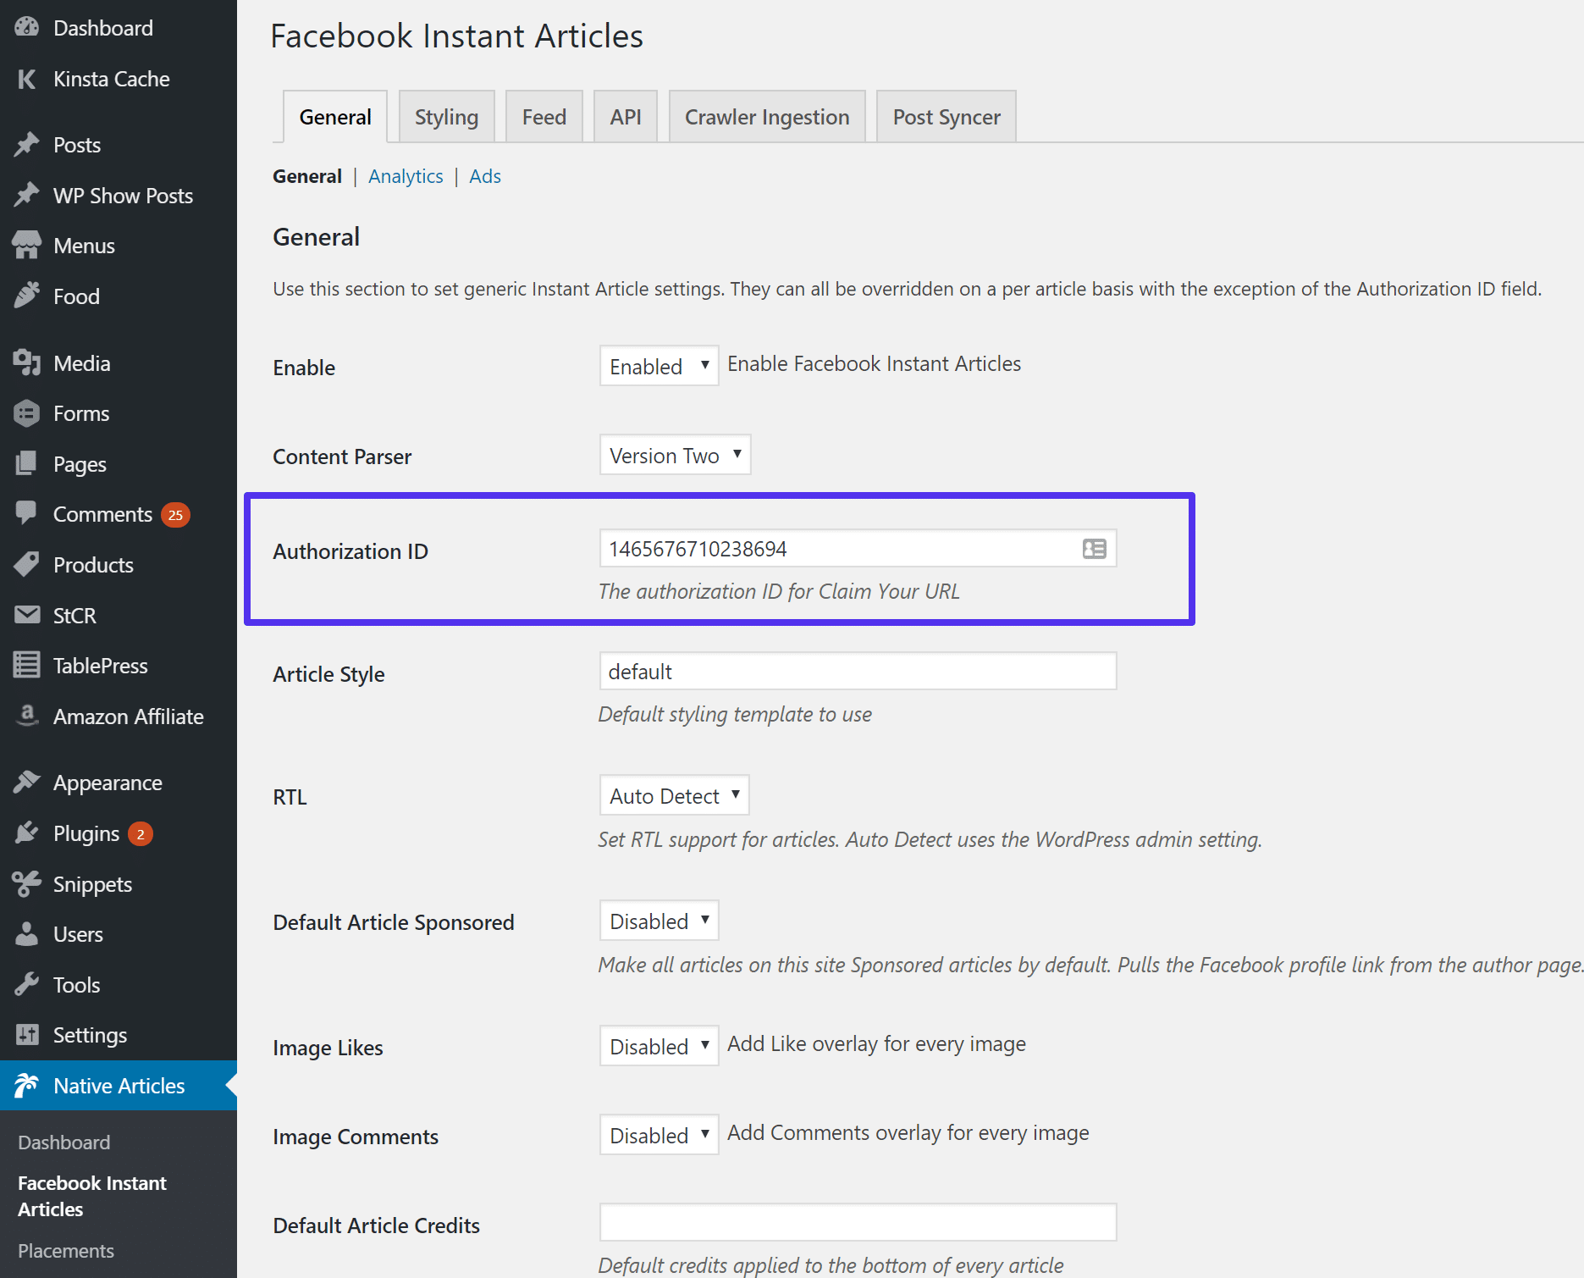Enable Image Likes overlay

click(x=659, y=1046)
